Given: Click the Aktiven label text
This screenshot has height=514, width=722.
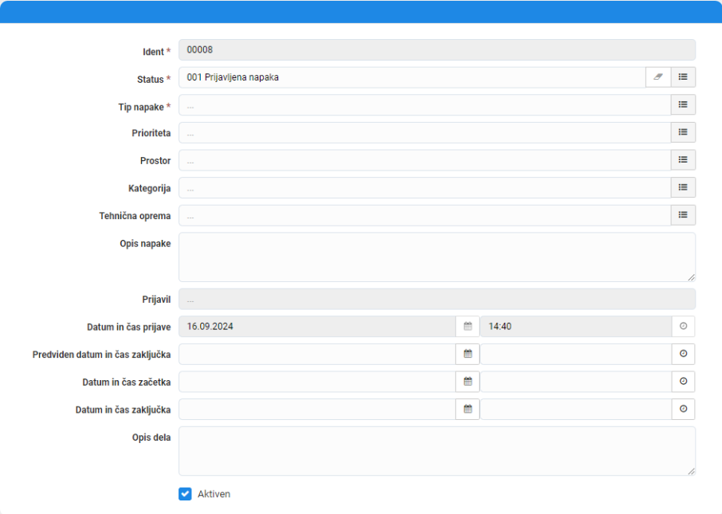Looking at the screenshot, I should [x=214, y=494].
